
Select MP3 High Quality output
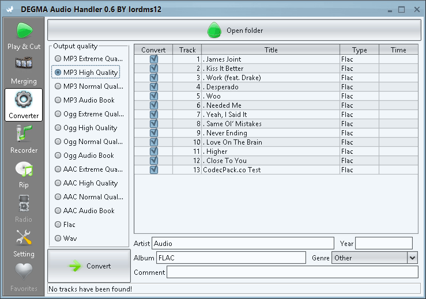click(x=86, y=72)
